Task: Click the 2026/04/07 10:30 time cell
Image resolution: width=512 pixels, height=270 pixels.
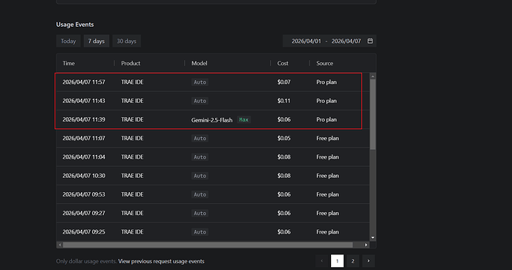Action: click(84, 176)
